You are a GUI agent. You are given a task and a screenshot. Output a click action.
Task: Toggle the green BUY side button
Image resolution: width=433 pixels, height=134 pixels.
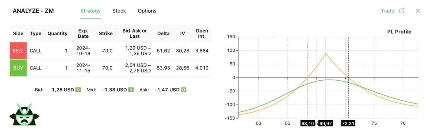(x=18, y=68)
